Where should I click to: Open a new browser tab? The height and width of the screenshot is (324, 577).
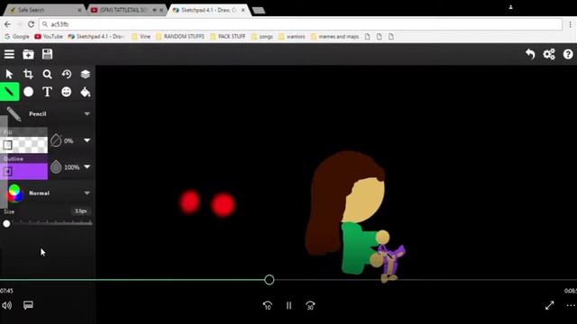coord(259,10)
